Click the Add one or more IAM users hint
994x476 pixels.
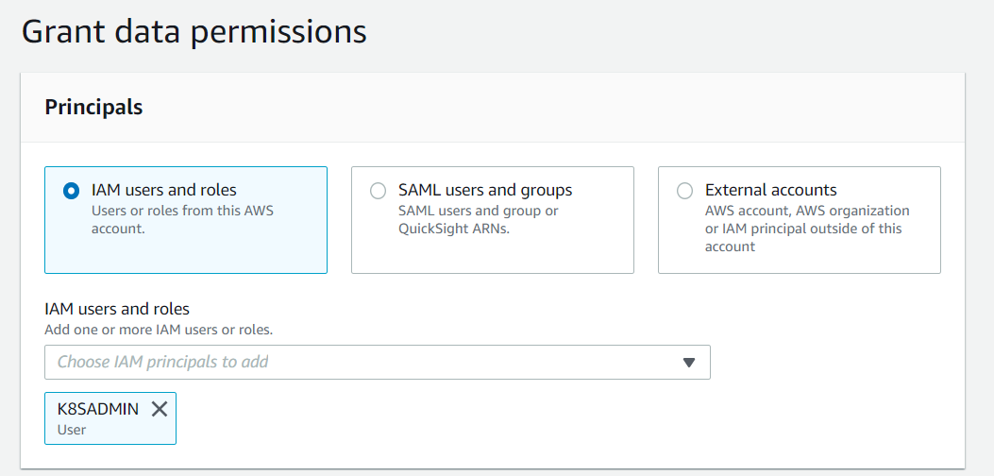click(x=159, y=330)
